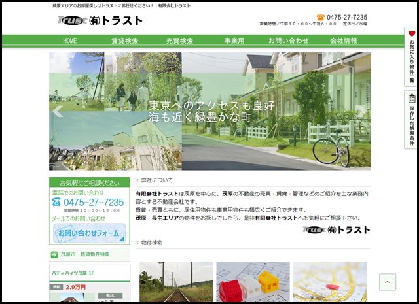Viewport: 419px width, 304px height.
Task: Click the map pin search thumbnail
Action: (x=330, y=282)
